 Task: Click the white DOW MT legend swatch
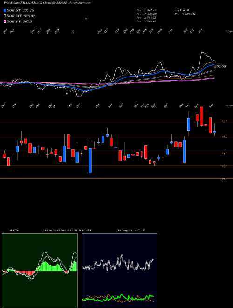point(5,16)
